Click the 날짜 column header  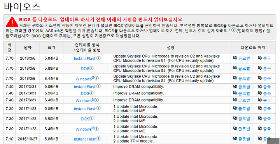tap(28, 48)
